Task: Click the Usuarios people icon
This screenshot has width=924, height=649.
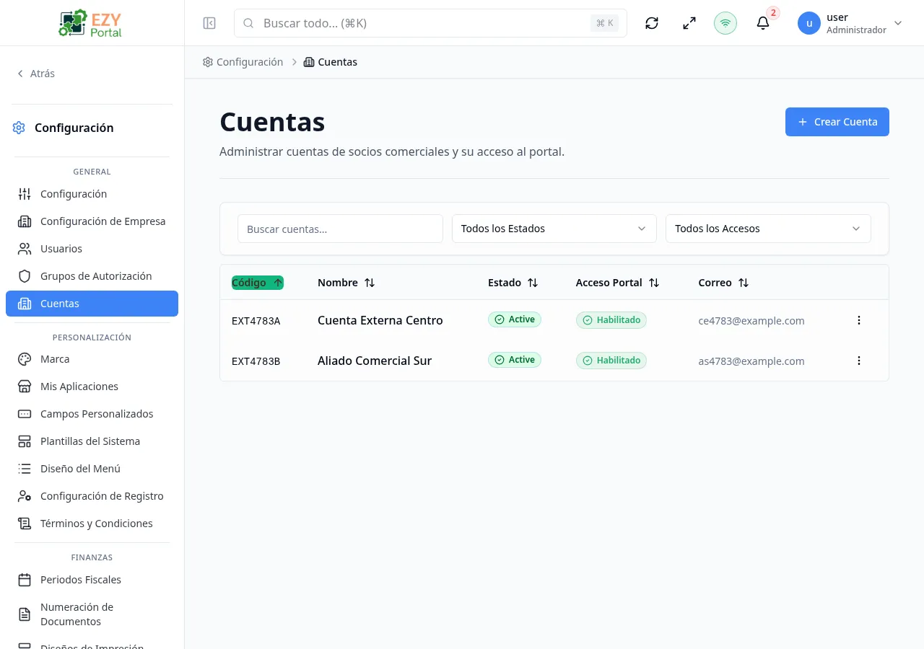Action: pyautogui.click(x=25, y=249)
